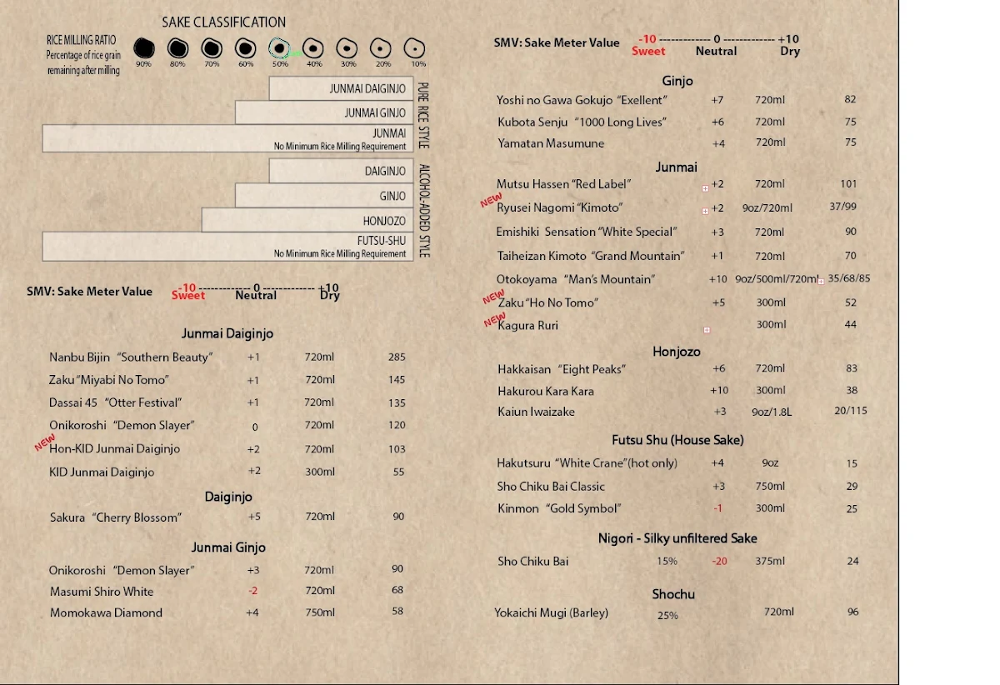Click the NEW tag beside Zaku Ho No Tomo

[493, 297]
